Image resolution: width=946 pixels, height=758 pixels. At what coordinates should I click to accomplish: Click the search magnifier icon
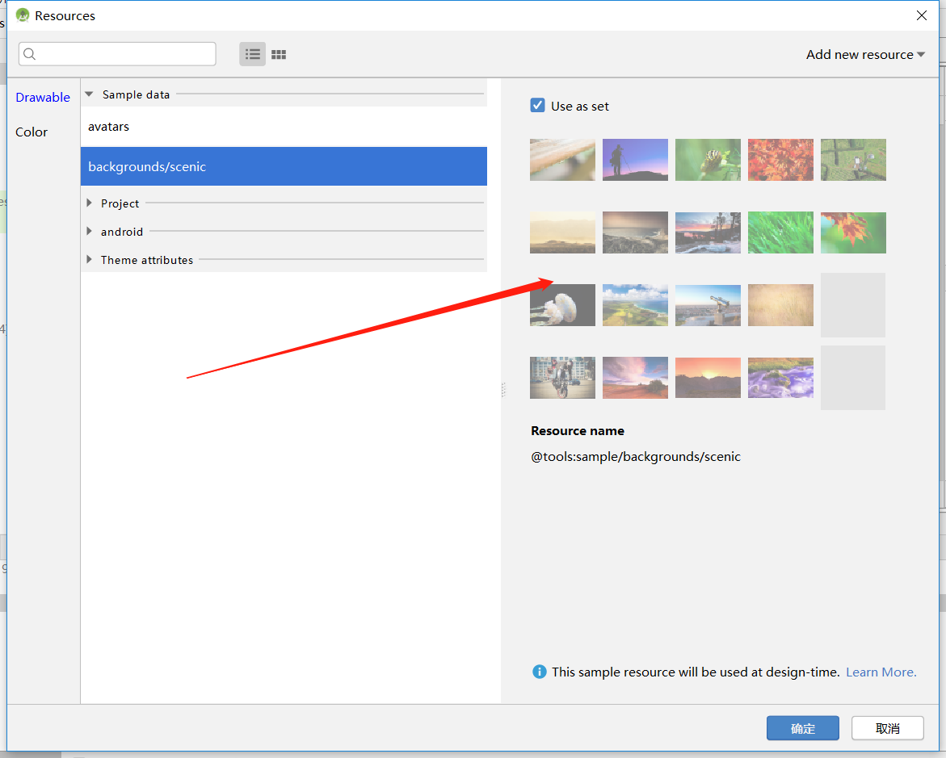[30, 54]
